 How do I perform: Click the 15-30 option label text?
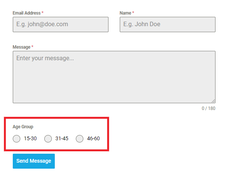(30, 138)
